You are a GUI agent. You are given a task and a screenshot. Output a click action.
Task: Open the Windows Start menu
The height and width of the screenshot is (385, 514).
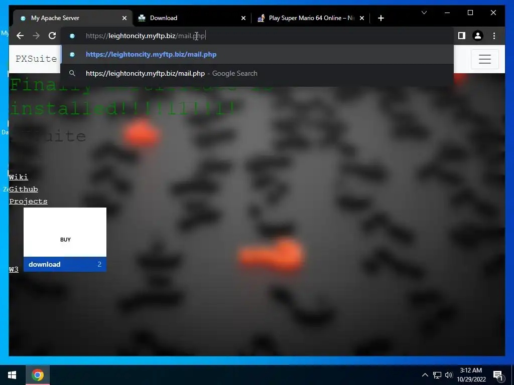[x=12, y=375]
